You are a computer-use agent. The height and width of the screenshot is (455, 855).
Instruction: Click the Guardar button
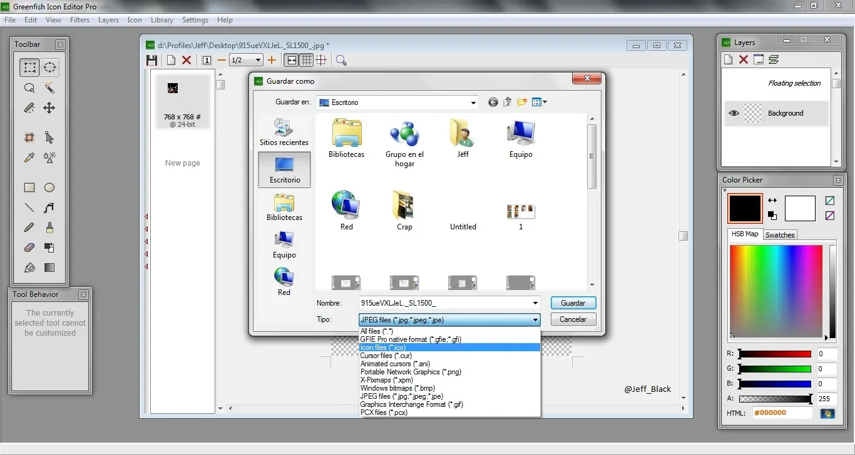[x=573, y=303]
